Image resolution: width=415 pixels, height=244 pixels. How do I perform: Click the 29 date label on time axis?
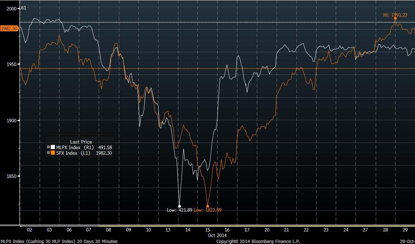click(x=405, y=230)
